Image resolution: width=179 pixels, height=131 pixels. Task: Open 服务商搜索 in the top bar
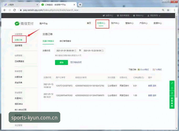click(123, 15)
